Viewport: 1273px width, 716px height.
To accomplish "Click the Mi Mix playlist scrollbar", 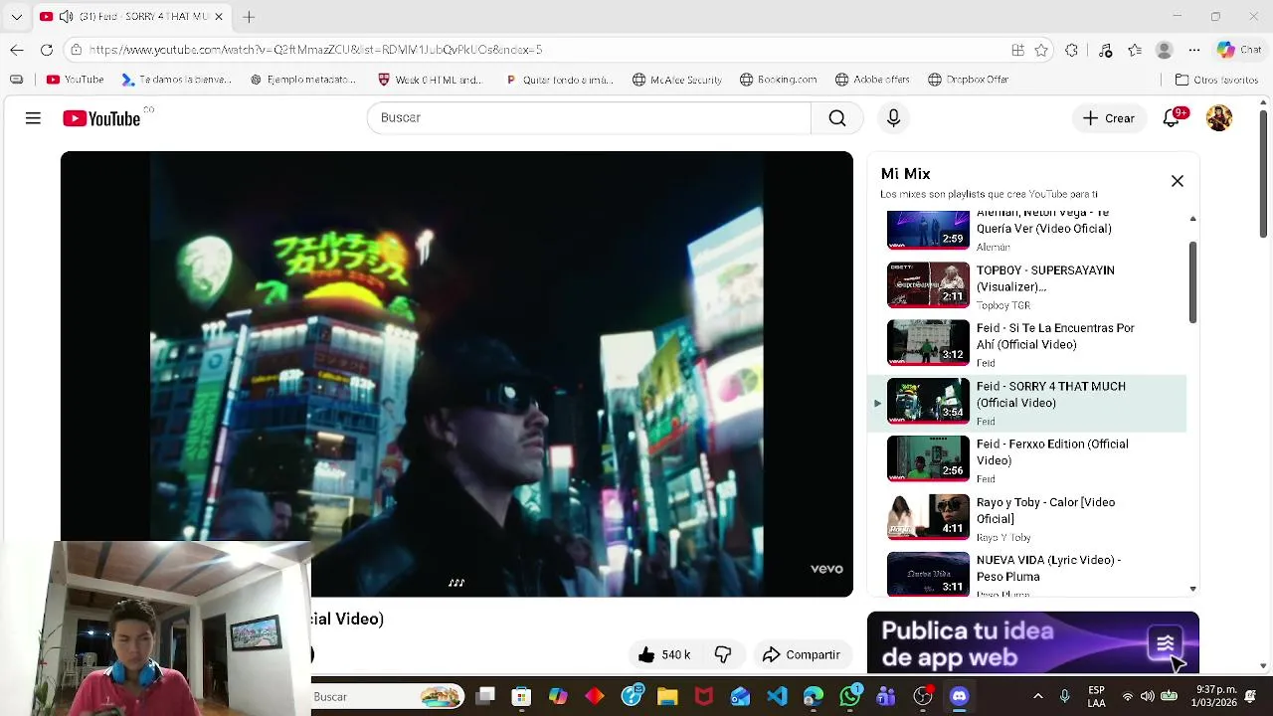I will click(1192, 282).
